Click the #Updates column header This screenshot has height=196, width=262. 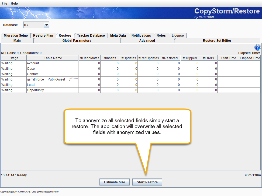click(x=128, y=58)
